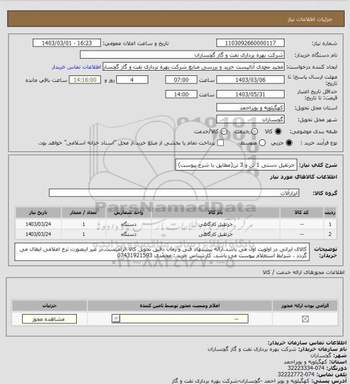Click جزئیات column header in license table

click(x=49, y=305)
